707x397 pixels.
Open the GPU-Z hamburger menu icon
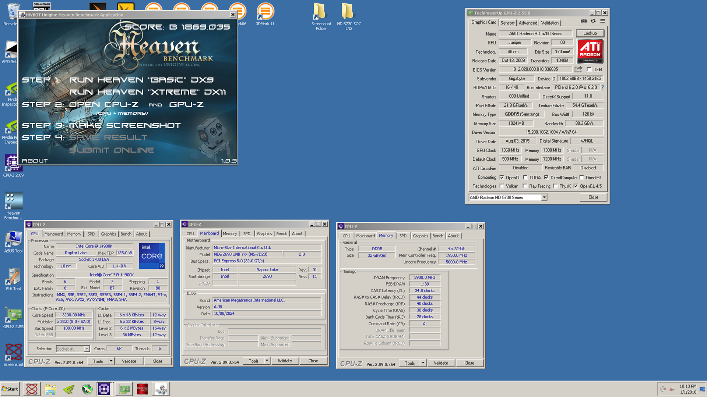(x=603, y=21)
